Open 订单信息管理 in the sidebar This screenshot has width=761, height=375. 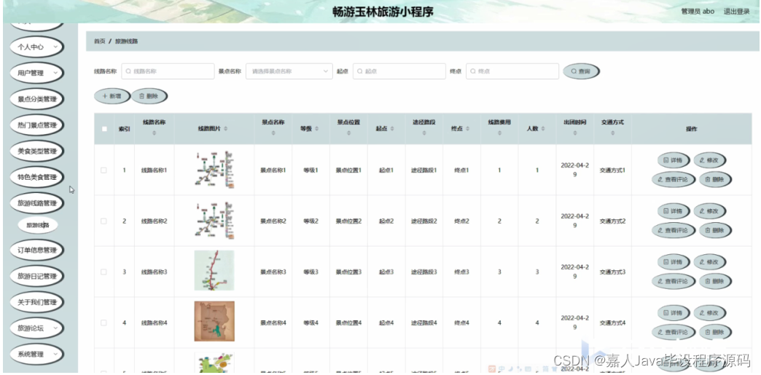(37, 250)
